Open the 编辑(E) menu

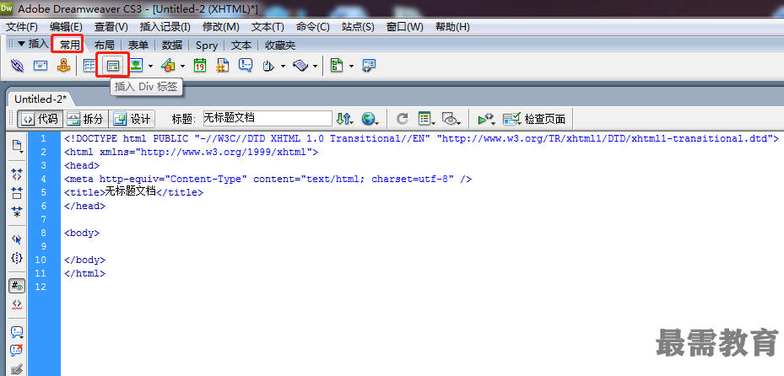[66, 27]
